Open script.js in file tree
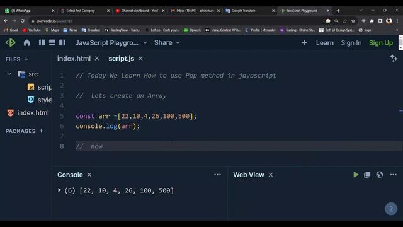This screenshot has width=403, height=227. 39,87
